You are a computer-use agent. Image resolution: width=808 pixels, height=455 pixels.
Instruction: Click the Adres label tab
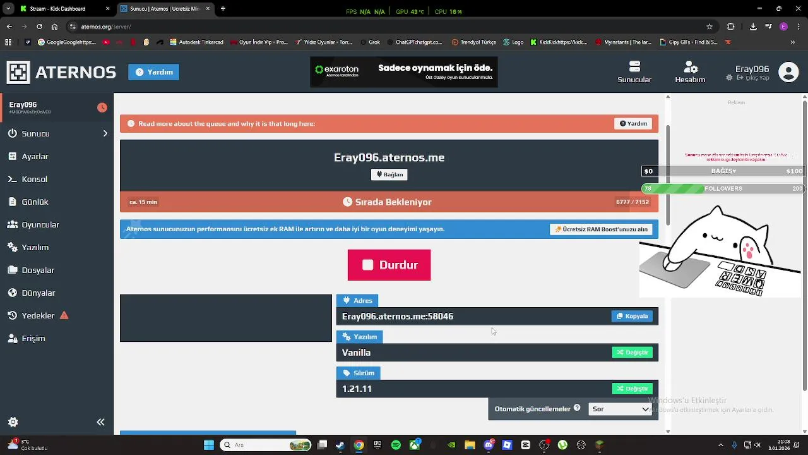(x=357, y=301)
